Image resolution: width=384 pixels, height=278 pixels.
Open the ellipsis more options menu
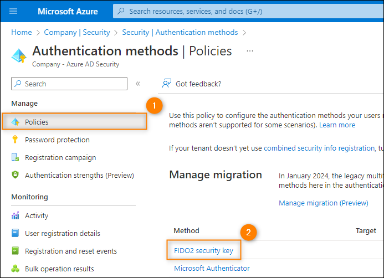pos(249,51)
